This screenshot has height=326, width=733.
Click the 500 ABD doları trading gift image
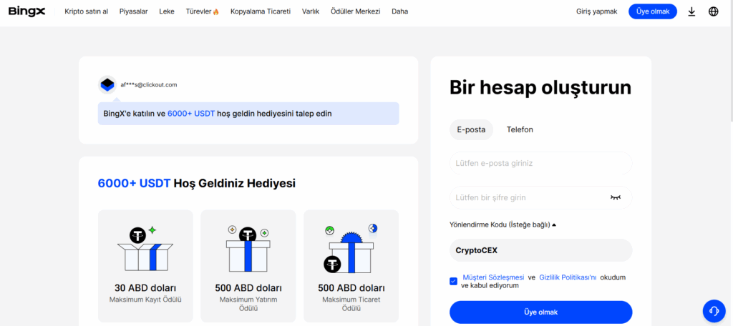351,248
